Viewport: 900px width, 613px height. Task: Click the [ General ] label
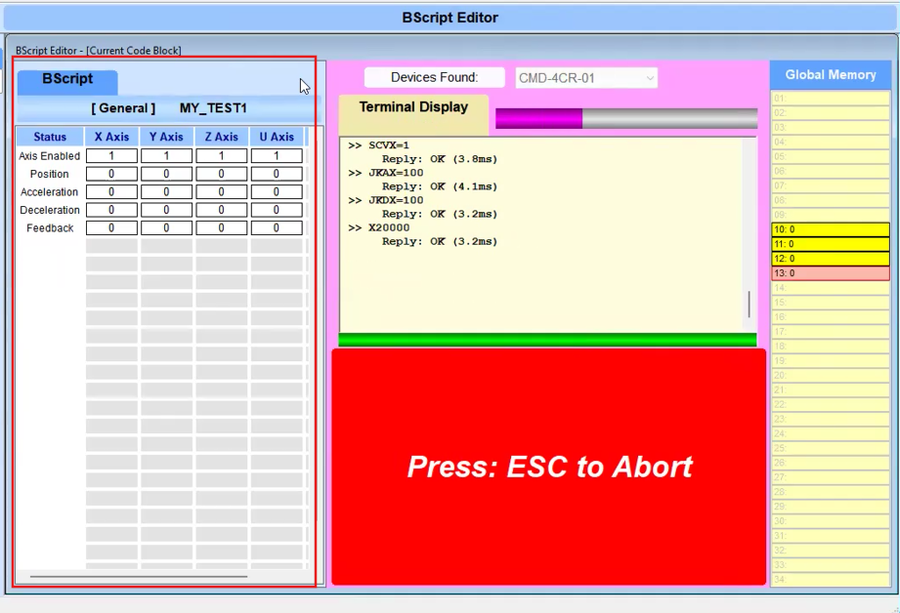123,108
